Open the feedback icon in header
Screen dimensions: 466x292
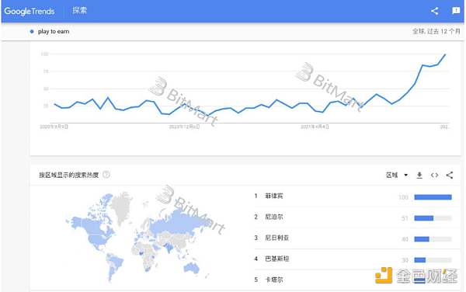click(x=456, y=11)
